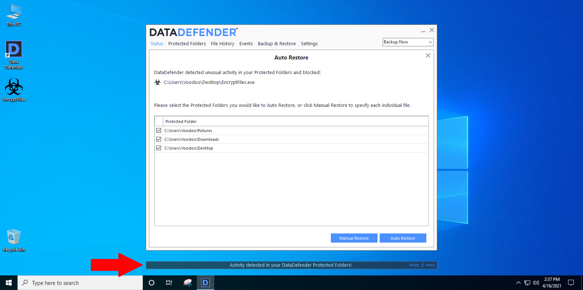Click the Hide (5 min) link
Viewport: 583px width, 290px height.
422,265
